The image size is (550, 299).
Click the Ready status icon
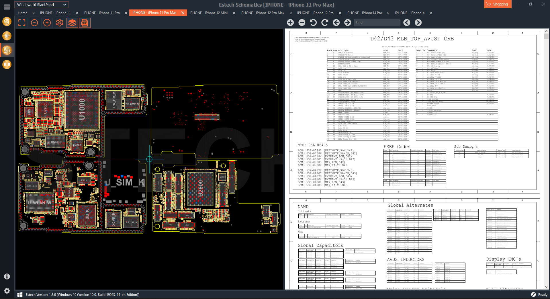[533, 295]
